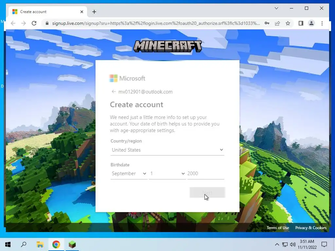Click the address bar URL
Image resolution: width=335 pixels, height=251 pixels.
tap(156, 23)
